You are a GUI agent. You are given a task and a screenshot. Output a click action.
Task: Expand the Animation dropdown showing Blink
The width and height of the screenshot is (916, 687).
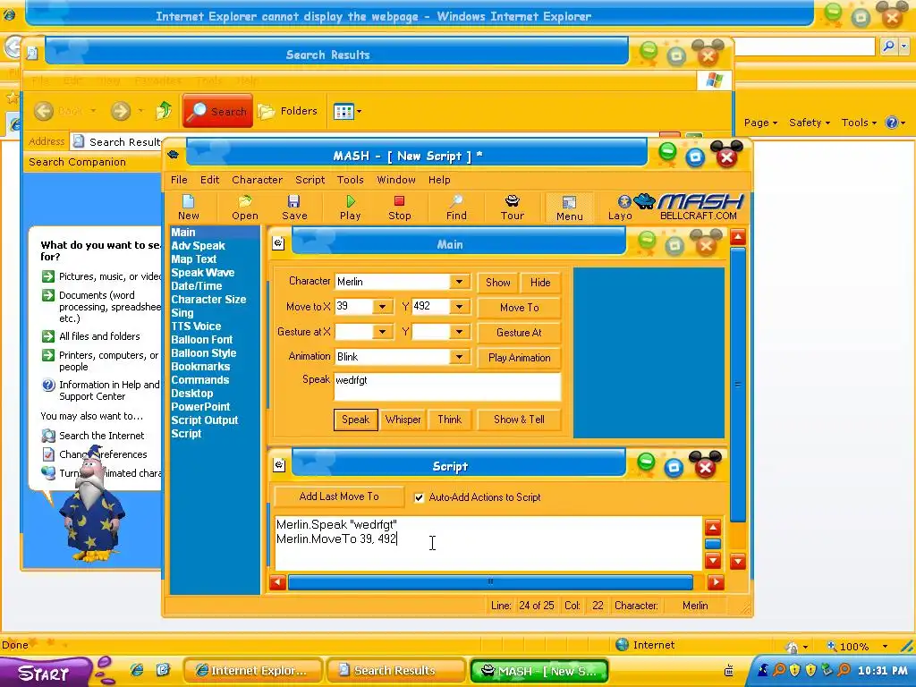coord(460,357)
